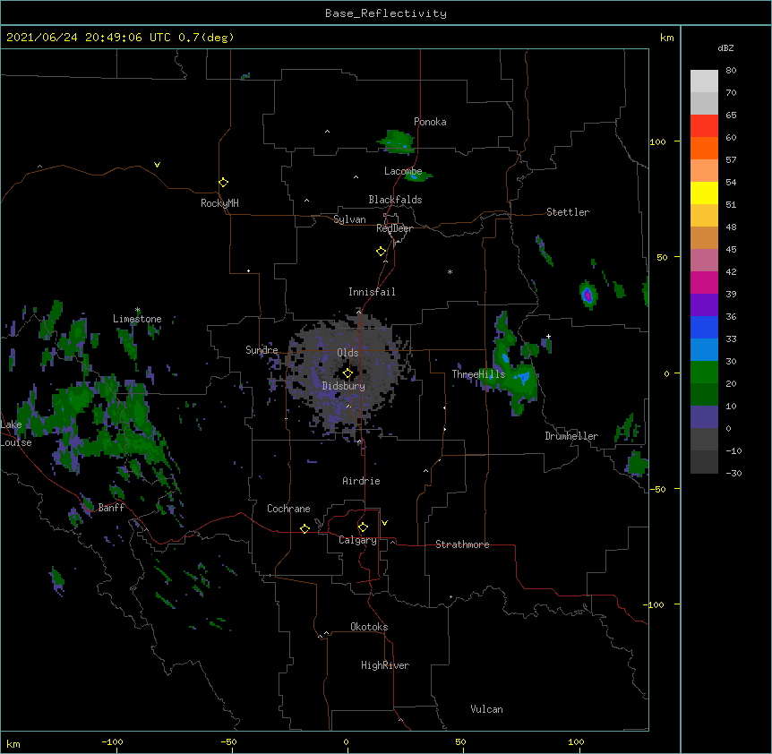Click the 0.7(deg) elevation angle text
Screen dimensions: 772x754
point(206,38)
